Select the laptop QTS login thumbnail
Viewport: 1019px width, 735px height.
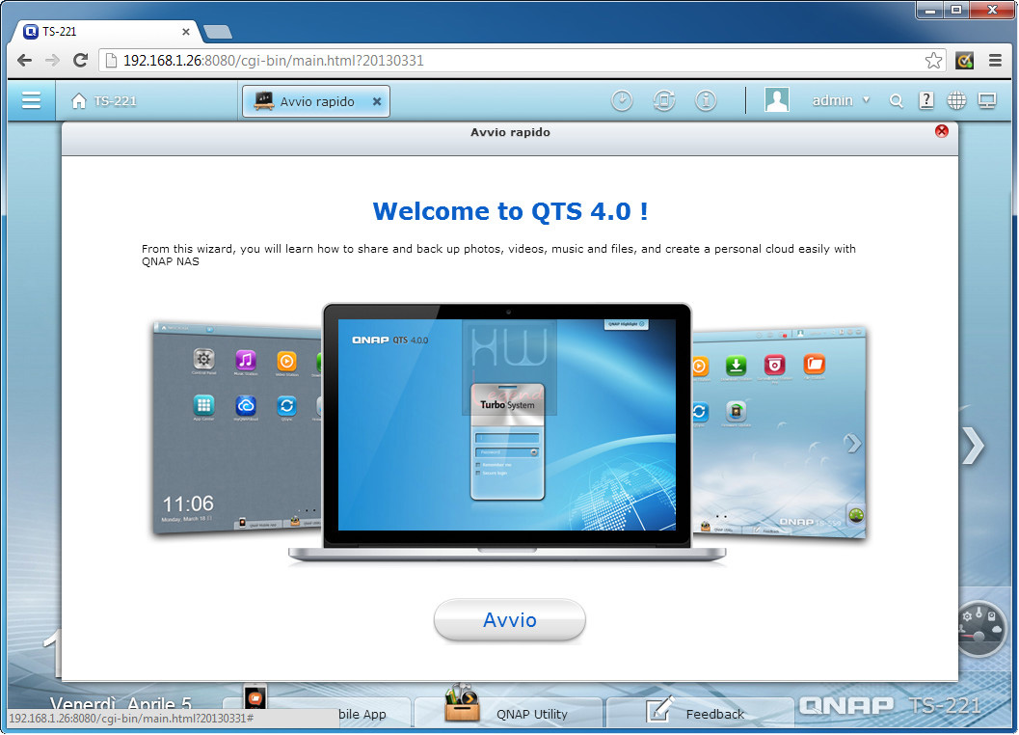point(507,432)
